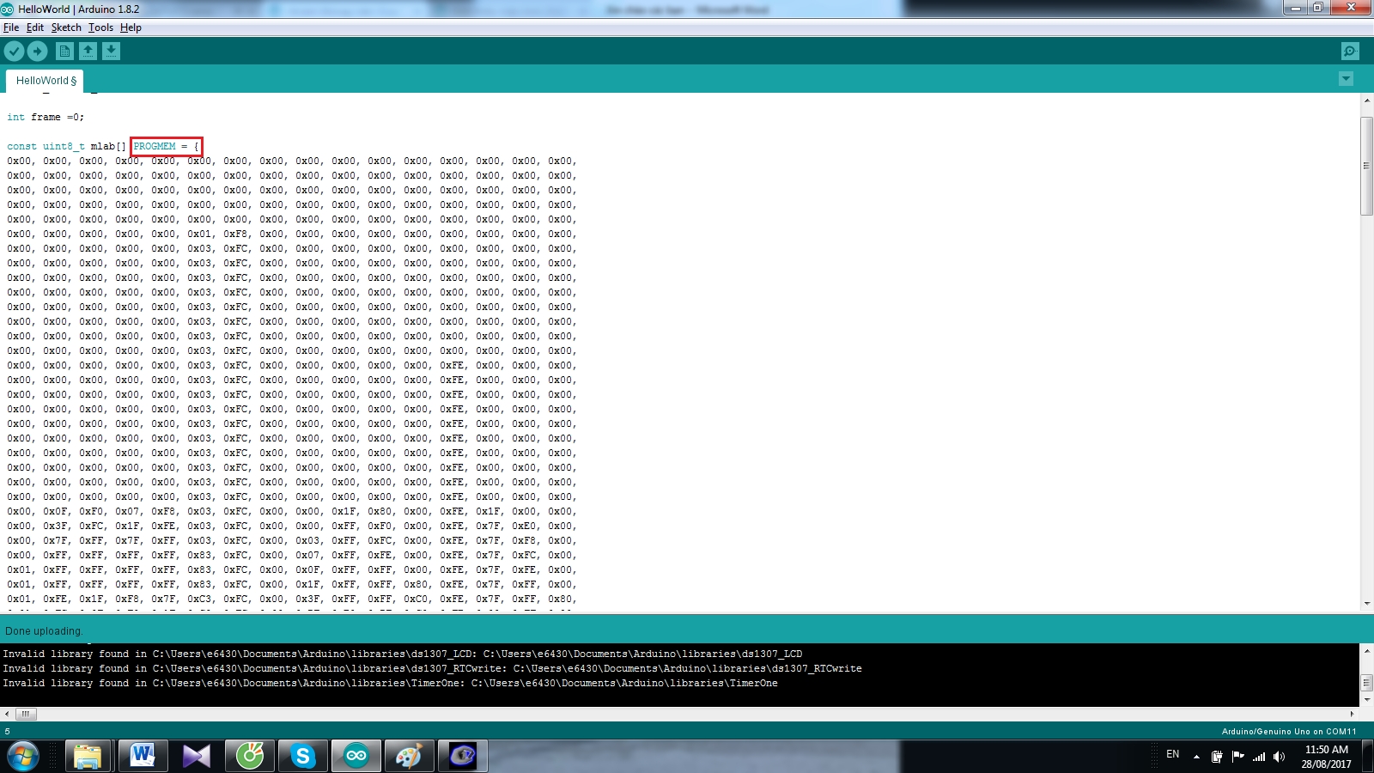The image size is (1374, 773).
Task: Click 'const uint8_t mlab[]' declaration text
Action: [66, 146]
